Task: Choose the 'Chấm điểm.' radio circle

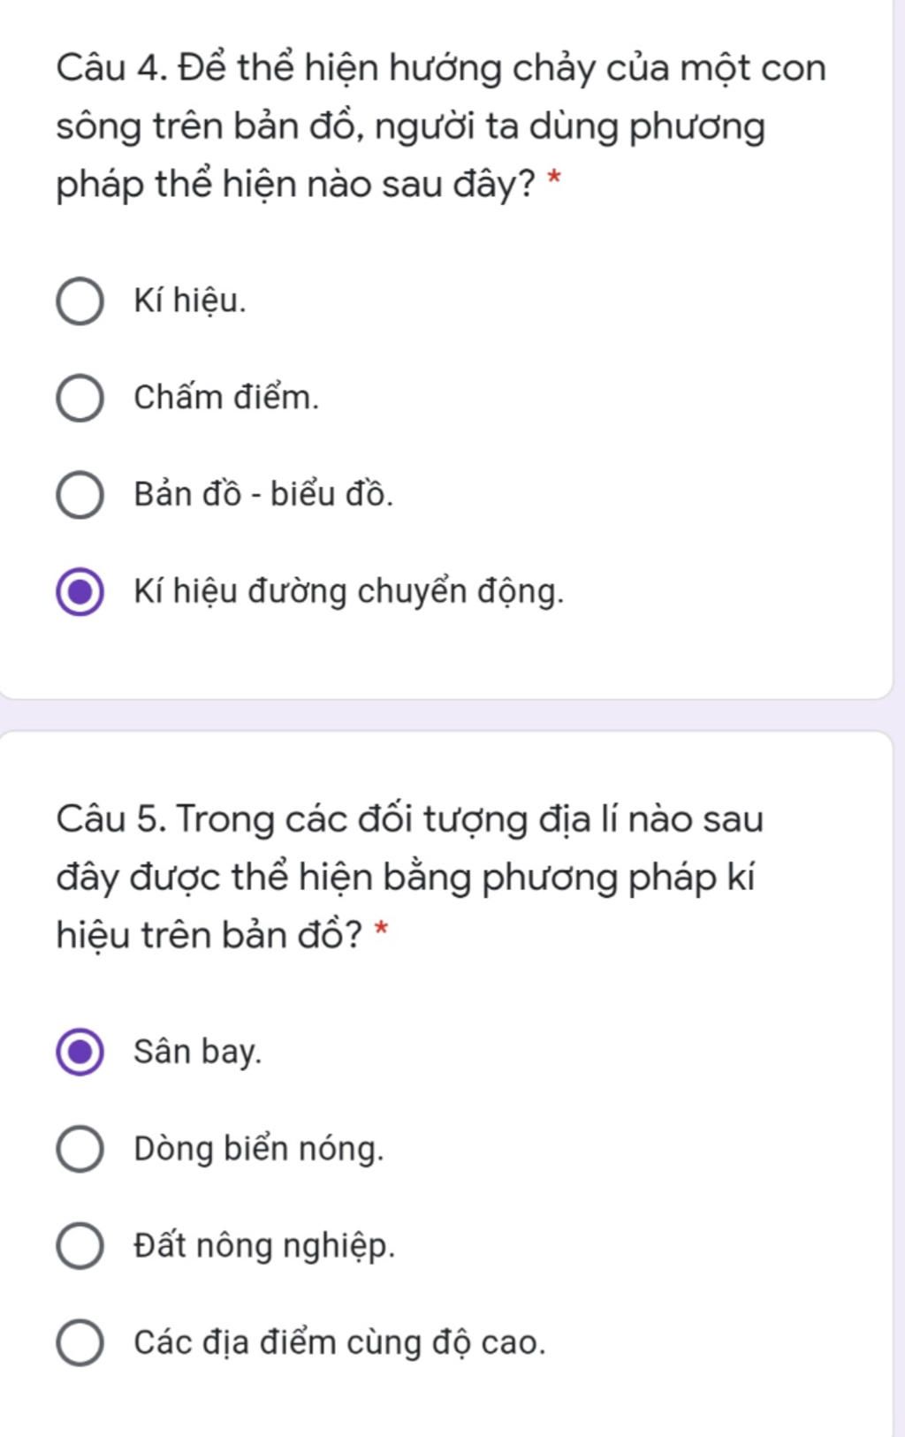Action: [80, 399]
